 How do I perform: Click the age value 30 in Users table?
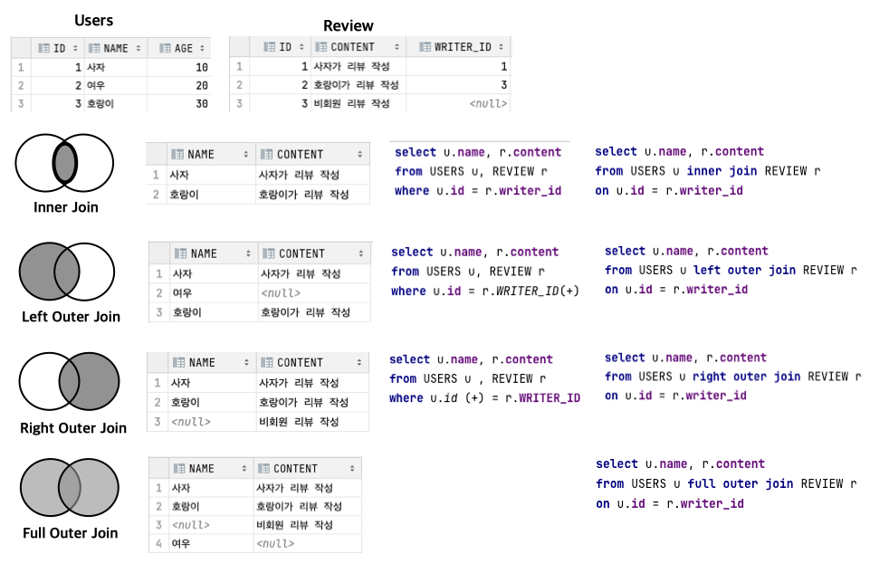[x=202, y=104]
